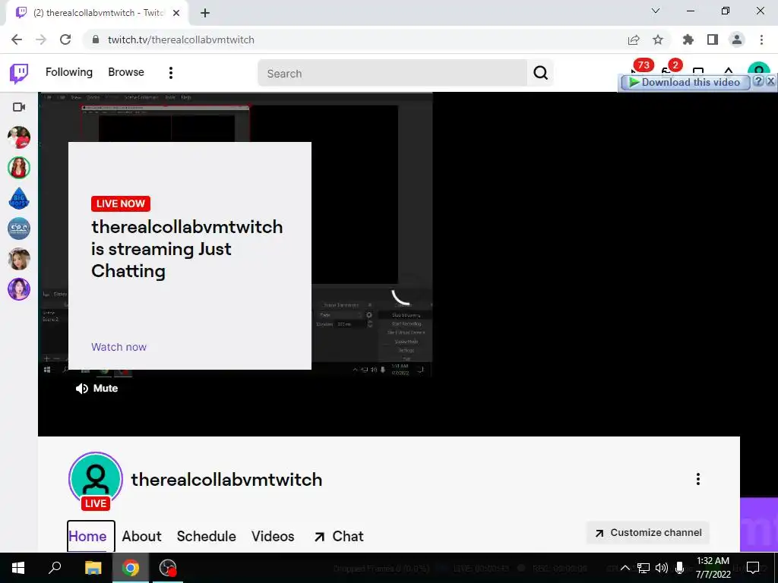Switch to OBS Studio from taskbar

click(x=168, y=568)
